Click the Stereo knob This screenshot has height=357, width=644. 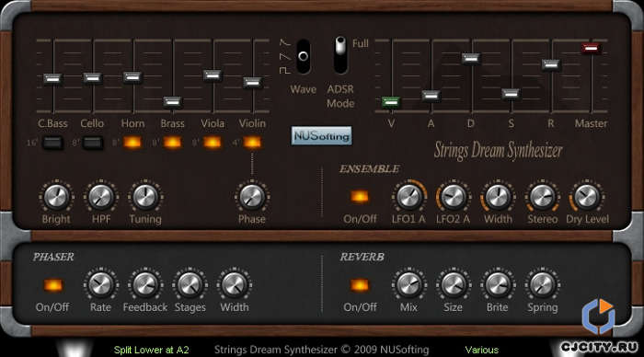pyautogui.click(x=543, y=197)
